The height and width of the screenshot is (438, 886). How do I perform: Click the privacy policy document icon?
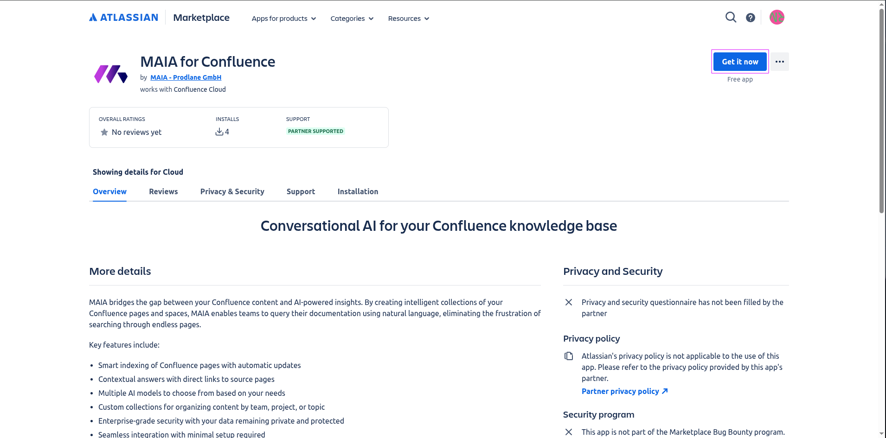[x=569, y=356]
